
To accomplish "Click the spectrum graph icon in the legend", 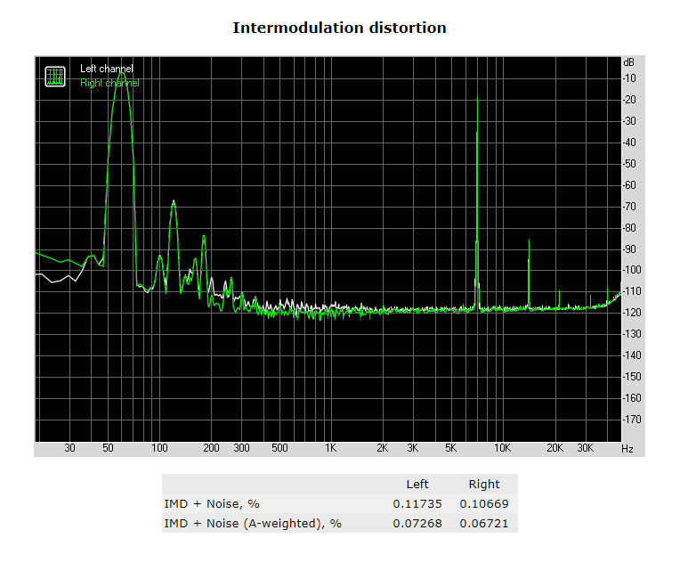I will point(55,77).
